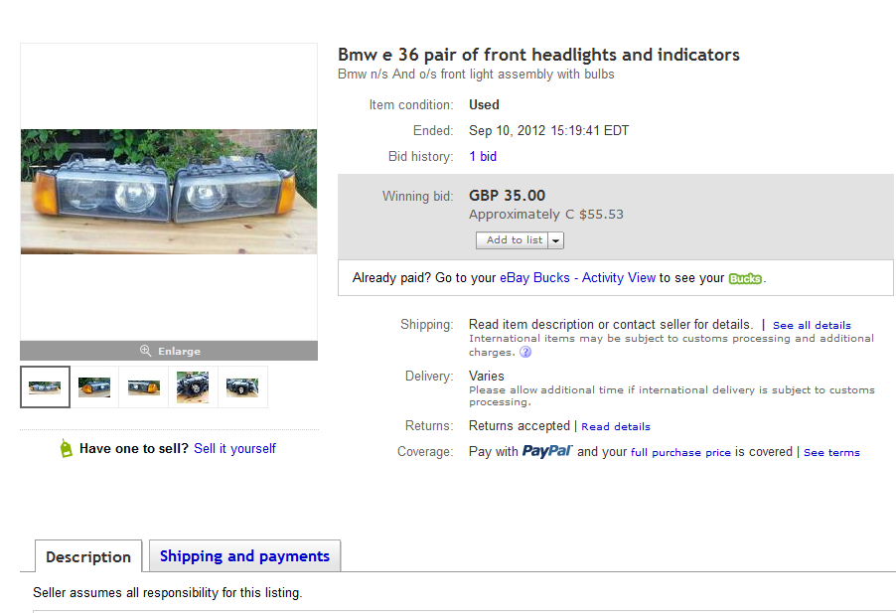The width and height of the screenshot is (896, 613).
Task: Click the customs charges help question icon
Action: [x=525, y=352]
